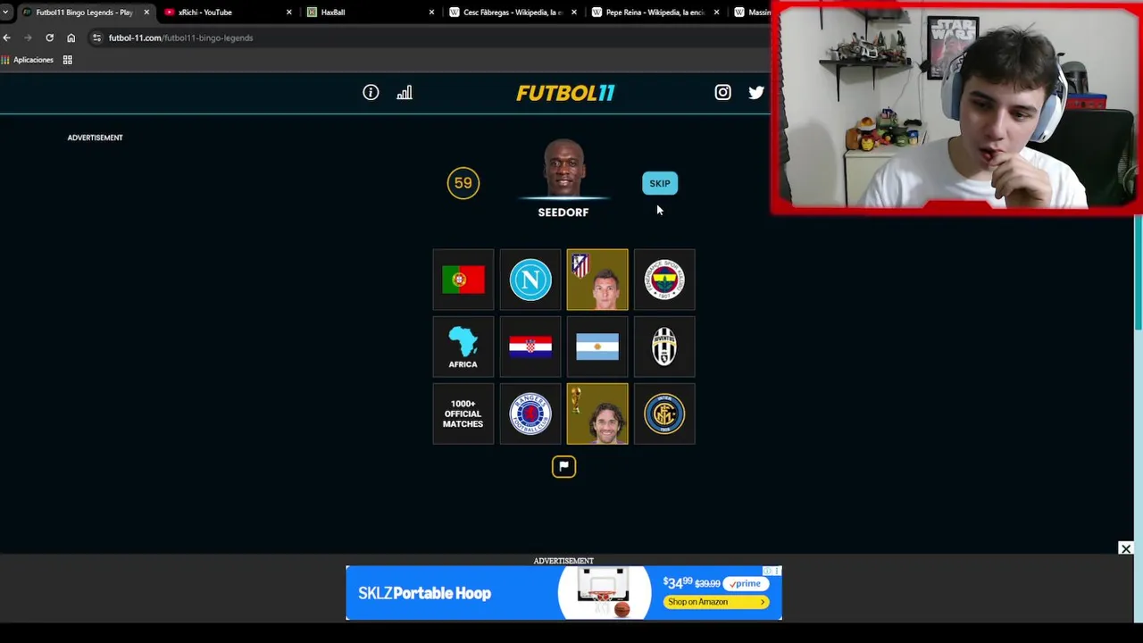Screen dimensions: 1143x643
Task: Click Shop on Amazon ad button
Action: [716, 602]
